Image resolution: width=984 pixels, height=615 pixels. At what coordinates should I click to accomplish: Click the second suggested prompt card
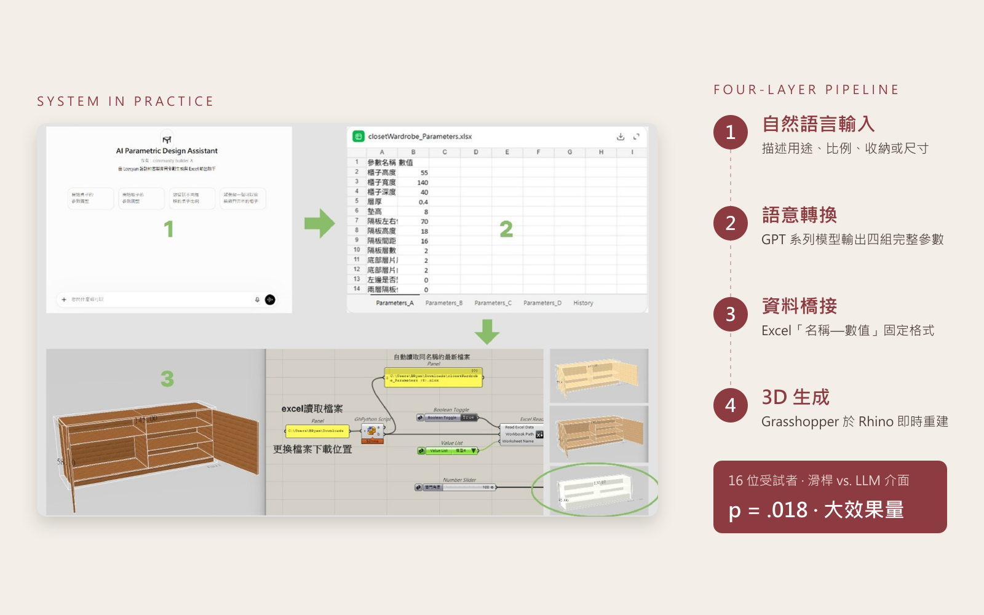[141, 198]
